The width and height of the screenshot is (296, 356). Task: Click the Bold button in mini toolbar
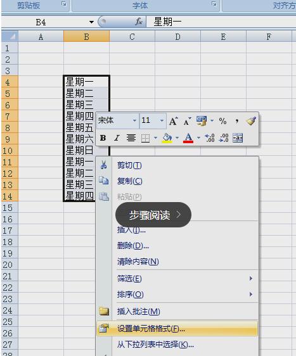(x=103, y=138)
